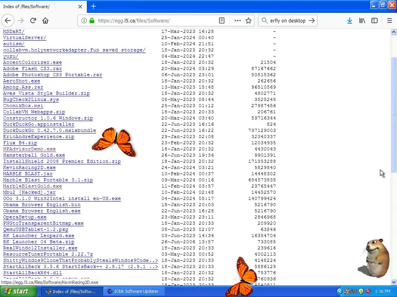Screen dimensions: 397x297
Task: Select the Index of /files/Software/ tab
Action: (43, 7)
